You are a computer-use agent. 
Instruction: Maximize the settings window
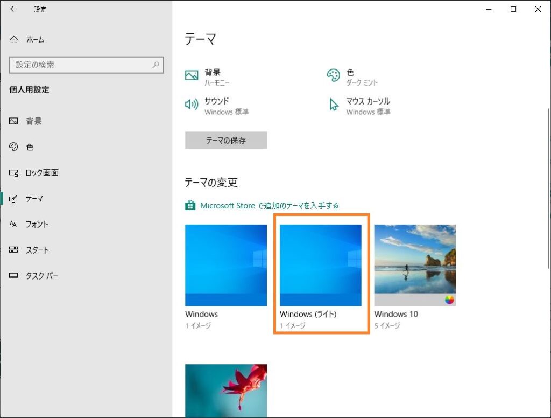(513, 9)
